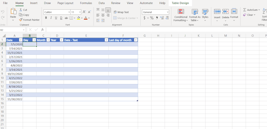Switch to the Table Design tab
The image size is (267, 129).
pyautogui.click(x=180, y=3)
